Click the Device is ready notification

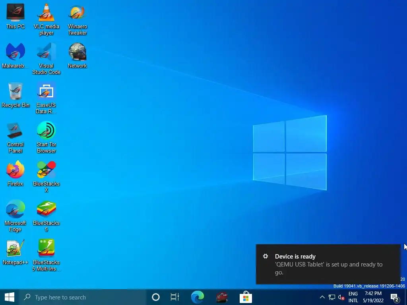(328, 264)
